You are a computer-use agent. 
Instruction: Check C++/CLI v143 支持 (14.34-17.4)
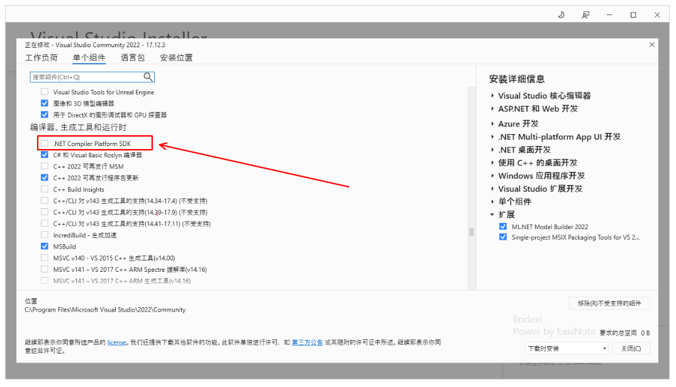[45, 200]
